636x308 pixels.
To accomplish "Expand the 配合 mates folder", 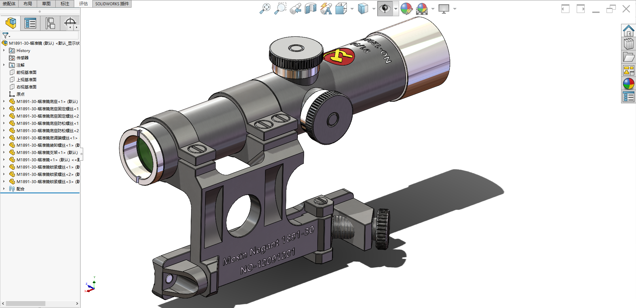I will (4, 189).
